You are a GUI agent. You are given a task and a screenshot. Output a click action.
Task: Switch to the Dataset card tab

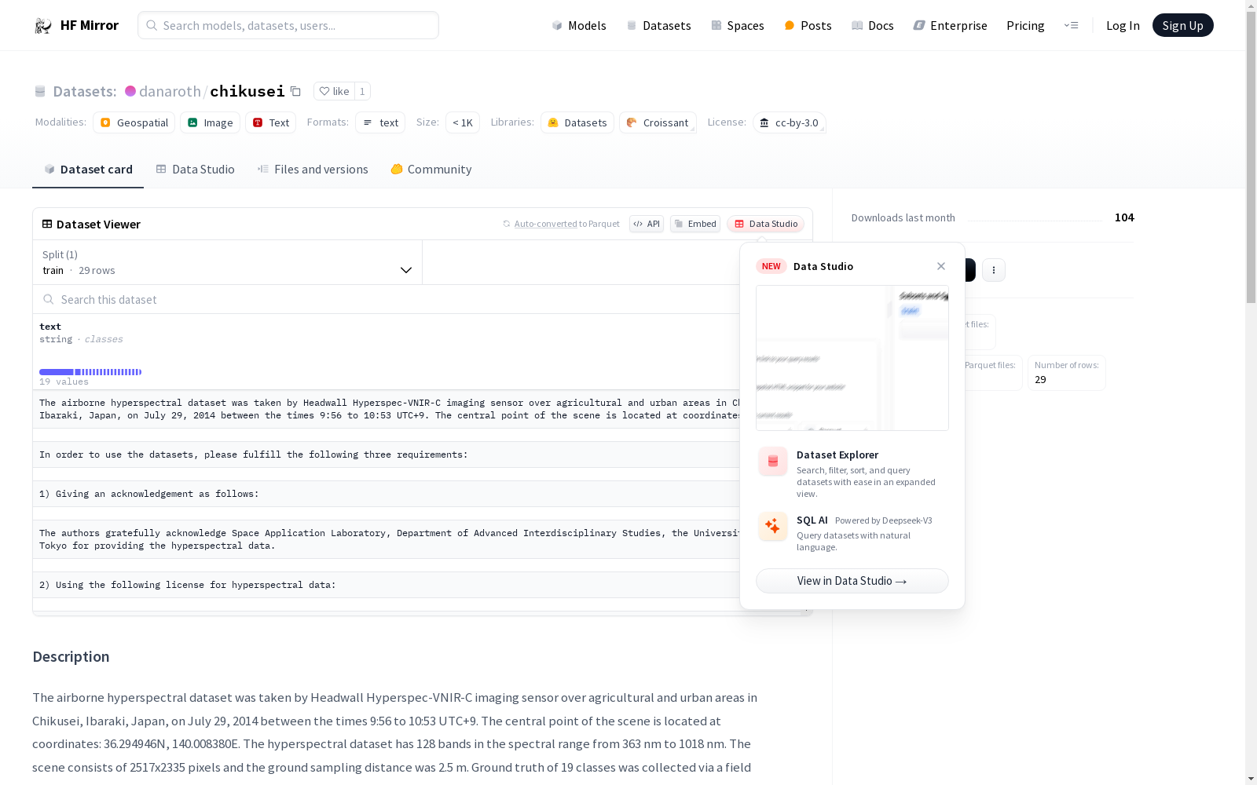point(88,169)
